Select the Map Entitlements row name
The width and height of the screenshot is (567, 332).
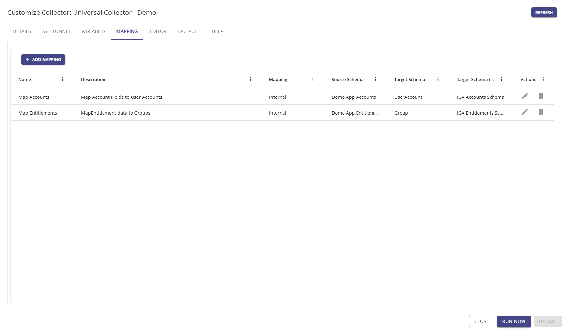pyautogui.click(x=38, y=113)
